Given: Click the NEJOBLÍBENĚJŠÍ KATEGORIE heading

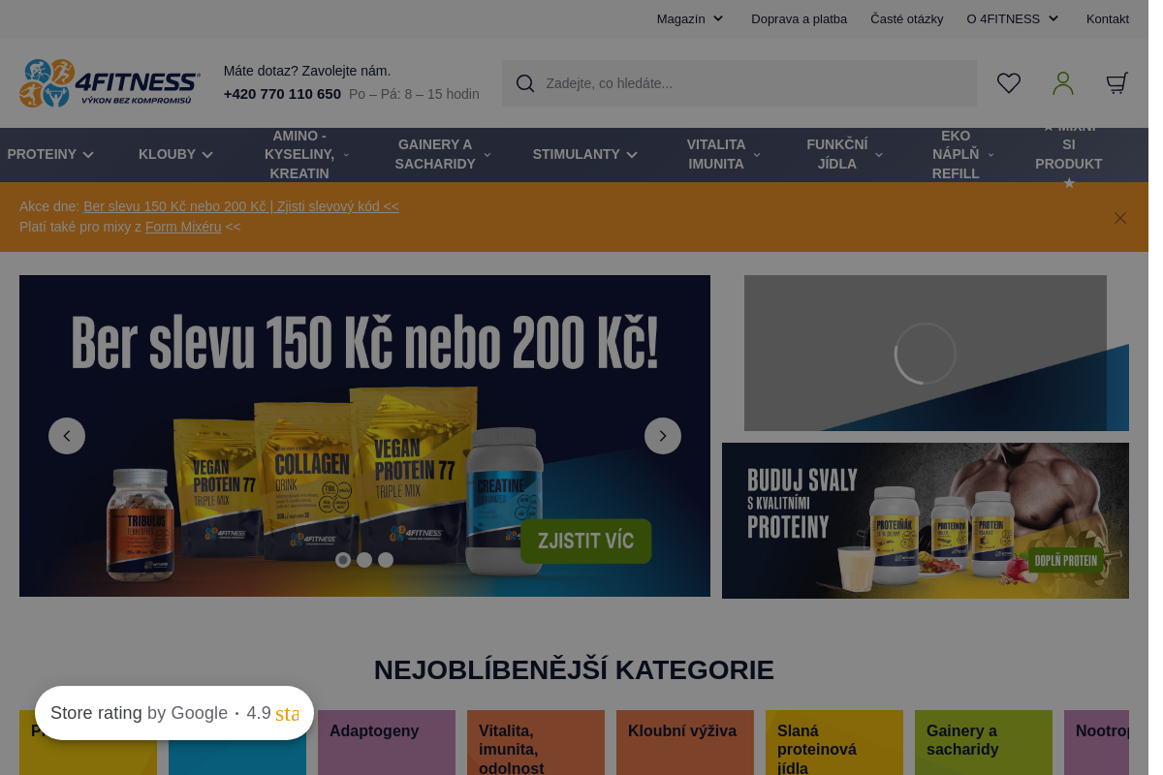Looking at the screenshot, I should click(x=574, y=669).
